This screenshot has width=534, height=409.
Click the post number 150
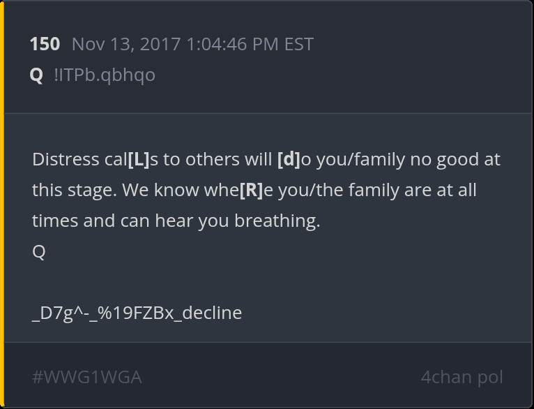tap(45, 44)
